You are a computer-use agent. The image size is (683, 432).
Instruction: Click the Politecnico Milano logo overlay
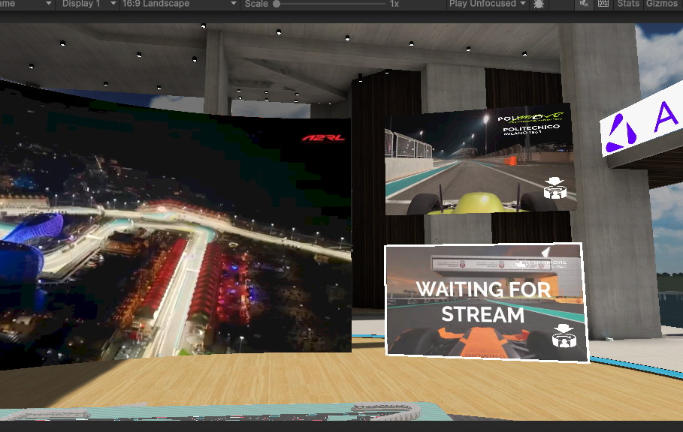click(530, 124)
